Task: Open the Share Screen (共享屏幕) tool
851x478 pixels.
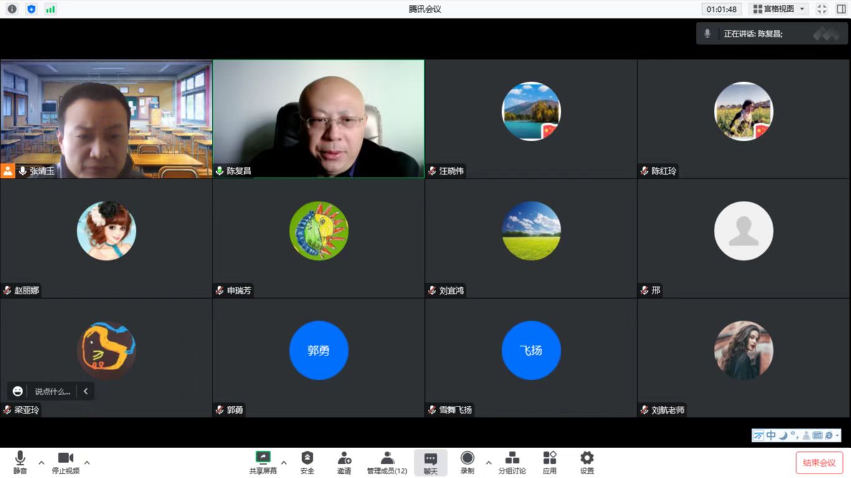Action: [x=263, y=462]
